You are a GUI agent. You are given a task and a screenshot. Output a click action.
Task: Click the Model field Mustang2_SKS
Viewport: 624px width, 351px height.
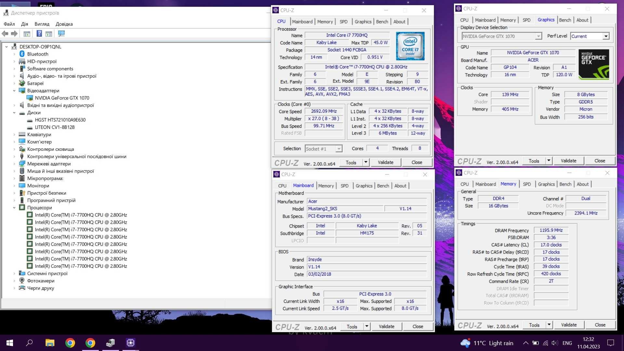tap(345, 209)
